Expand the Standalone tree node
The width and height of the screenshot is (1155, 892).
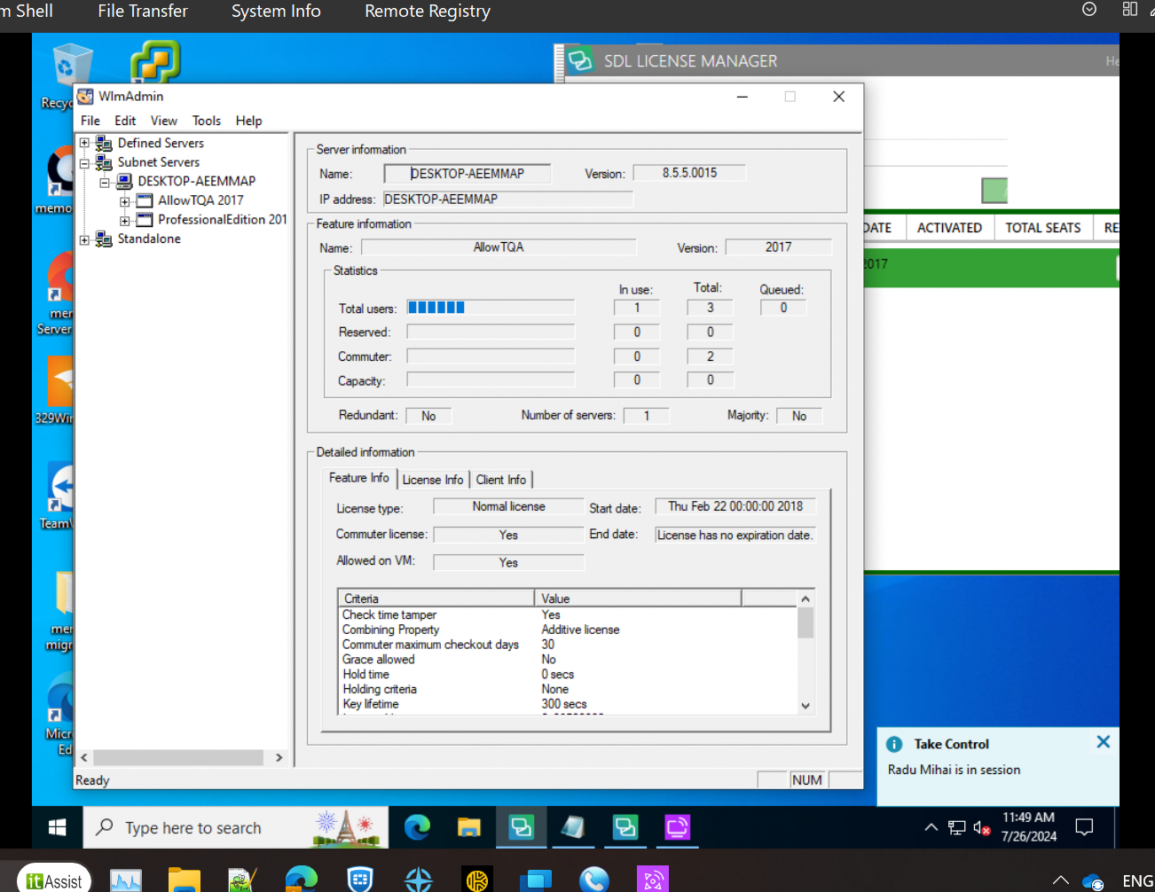point(84,239)
